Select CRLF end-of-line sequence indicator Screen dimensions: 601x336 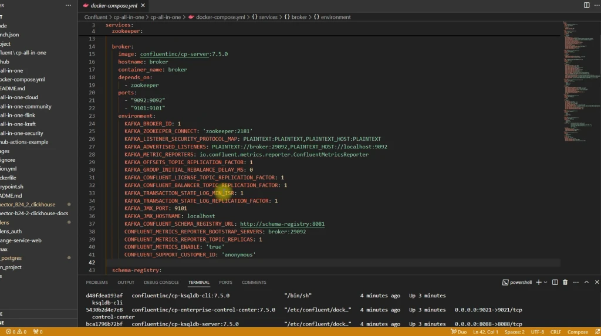point(555,332)
